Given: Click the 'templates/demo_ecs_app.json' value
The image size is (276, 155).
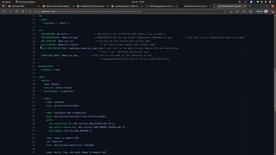Looking at the screenshot, I should click(x=86, y=48).
